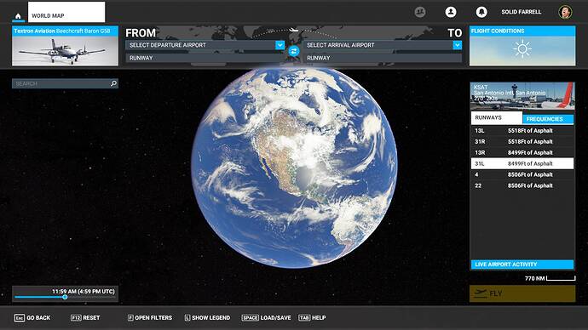Viewport: 588px width, 330px height.
Task: Open the Flight Conditions panel
Action: 522,46
